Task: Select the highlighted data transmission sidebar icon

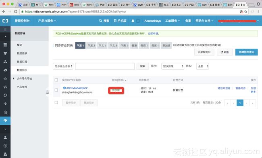Action: pos(5,120)
